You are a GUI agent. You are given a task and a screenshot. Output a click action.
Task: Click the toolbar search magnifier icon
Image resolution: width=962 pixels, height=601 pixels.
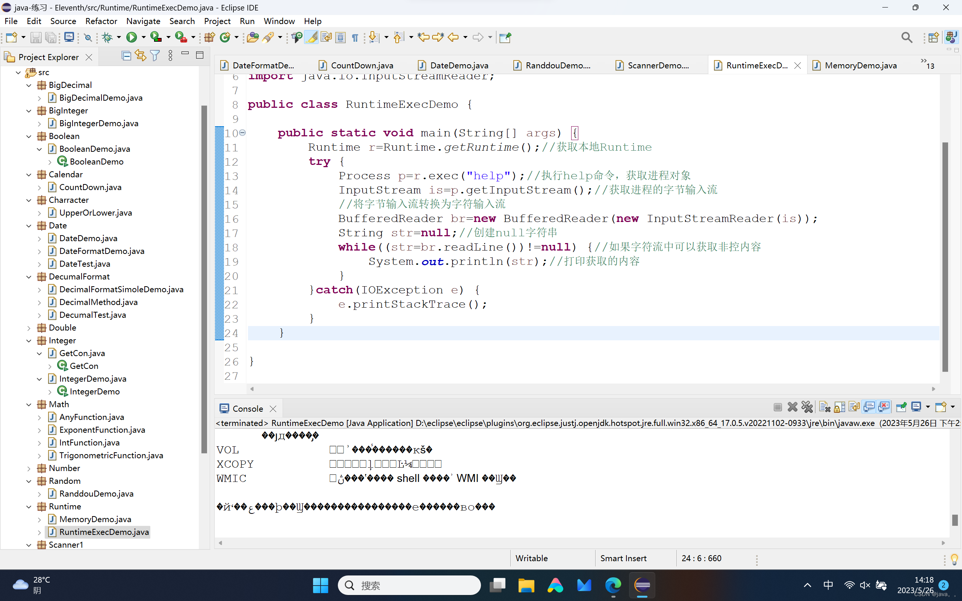tap(906, 37)
